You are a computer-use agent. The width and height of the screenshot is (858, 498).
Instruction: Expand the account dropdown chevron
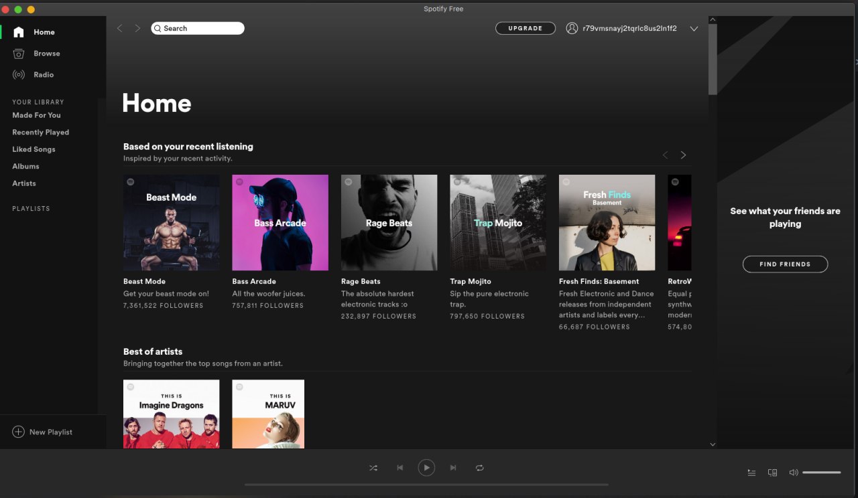coord(694,29)
